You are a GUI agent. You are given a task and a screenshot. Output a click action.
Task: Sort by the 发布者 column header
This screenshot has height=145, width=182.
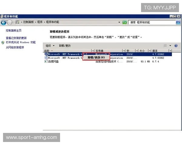(109, 51)
